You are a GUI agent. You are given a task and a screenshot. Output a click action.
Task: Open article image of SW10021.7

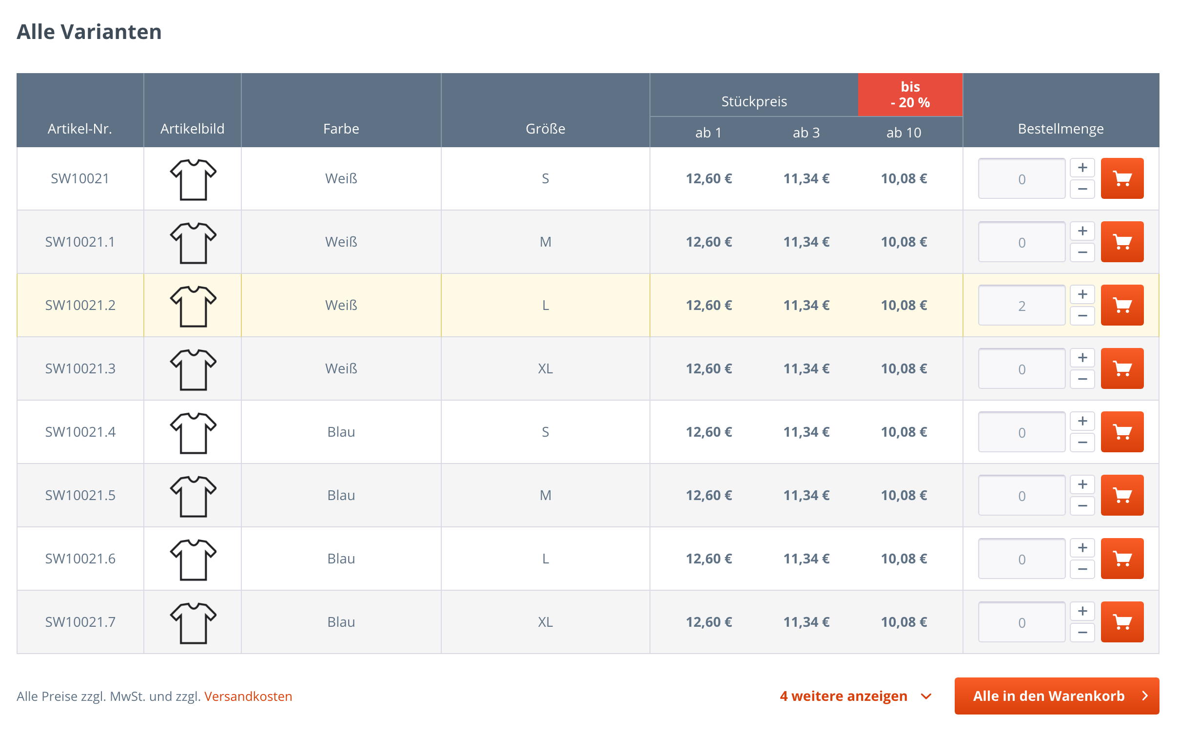pyautogui.click(x=193, y=623)
